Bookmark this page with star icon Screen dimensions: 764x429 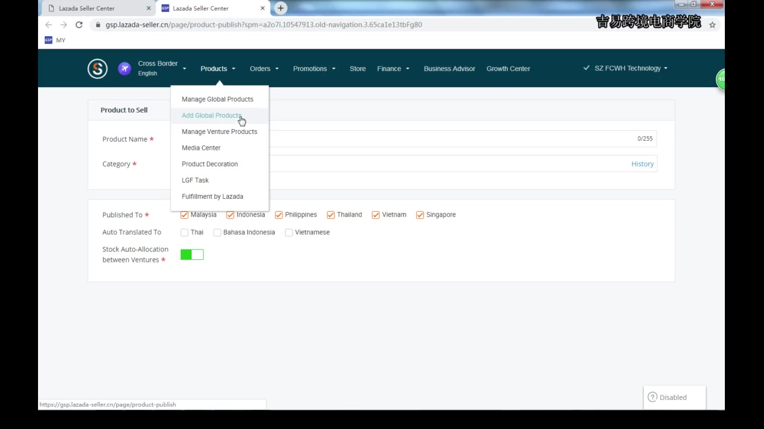tap(712, 25)
